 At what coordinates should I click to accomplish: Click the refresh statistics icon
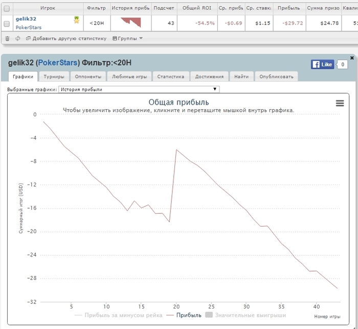(x=17, y=38)
